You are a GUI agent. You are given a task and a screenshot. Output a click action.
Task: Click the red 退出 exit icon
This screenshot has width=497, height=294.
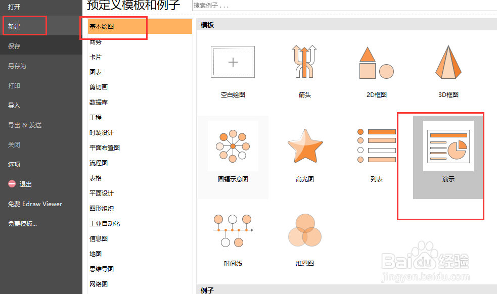click(x=12, y=184)
